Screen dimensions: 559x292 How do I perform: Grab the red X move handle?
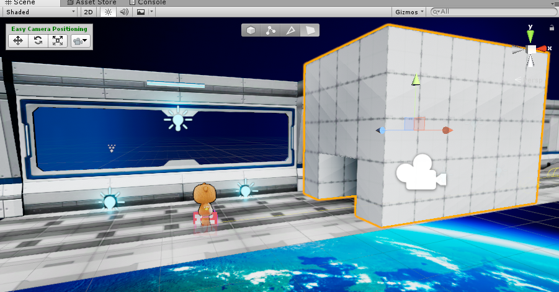point(447,130)
